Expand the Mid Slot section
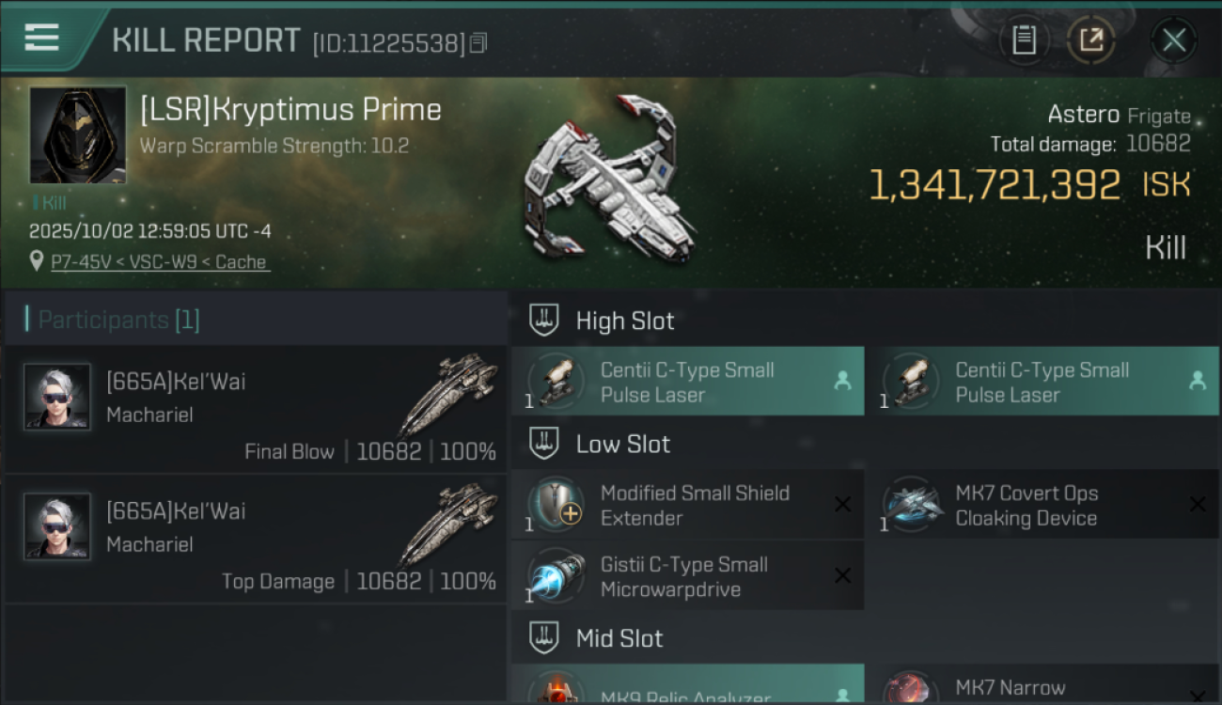This screenshot has height=705, width=1222. click(544, 638)
